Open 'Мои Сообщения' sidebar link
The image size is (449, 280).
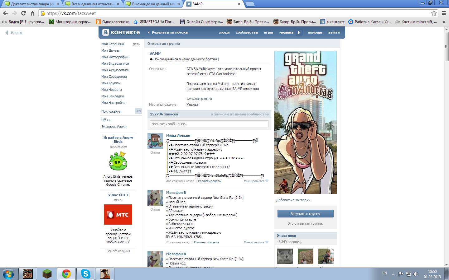click(x=114, y=77)
